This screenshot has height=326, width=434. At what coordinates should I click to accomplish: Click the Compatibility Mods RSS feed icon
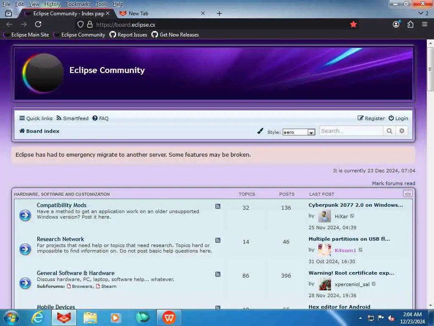[218, 206]
